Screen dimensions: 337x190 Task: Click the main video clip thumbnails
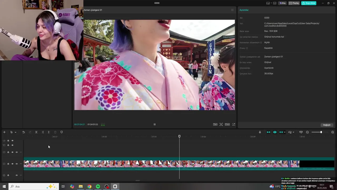[x=161, y=164]
